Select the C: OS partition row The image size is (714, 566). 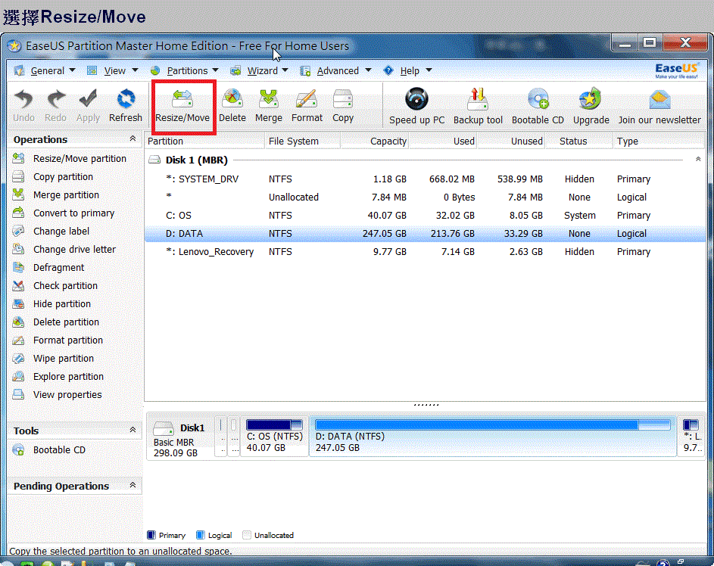tap(425, 215)
